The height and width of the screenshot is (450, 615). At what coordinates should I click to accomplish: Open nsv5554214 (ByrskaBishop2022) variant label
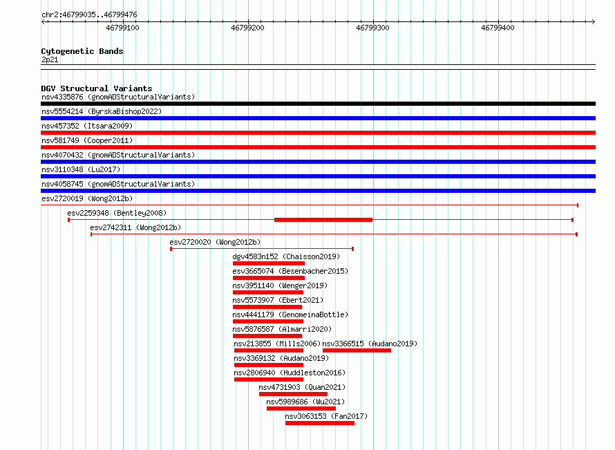click(x=102, y=111)
